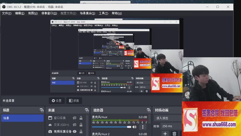Click the 设置 properties button

coord(57,101)
